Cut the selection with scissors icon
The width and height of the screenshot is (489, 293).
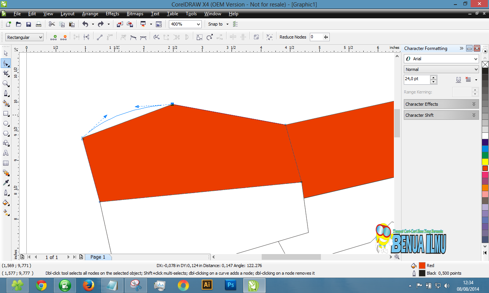(52, 24)
